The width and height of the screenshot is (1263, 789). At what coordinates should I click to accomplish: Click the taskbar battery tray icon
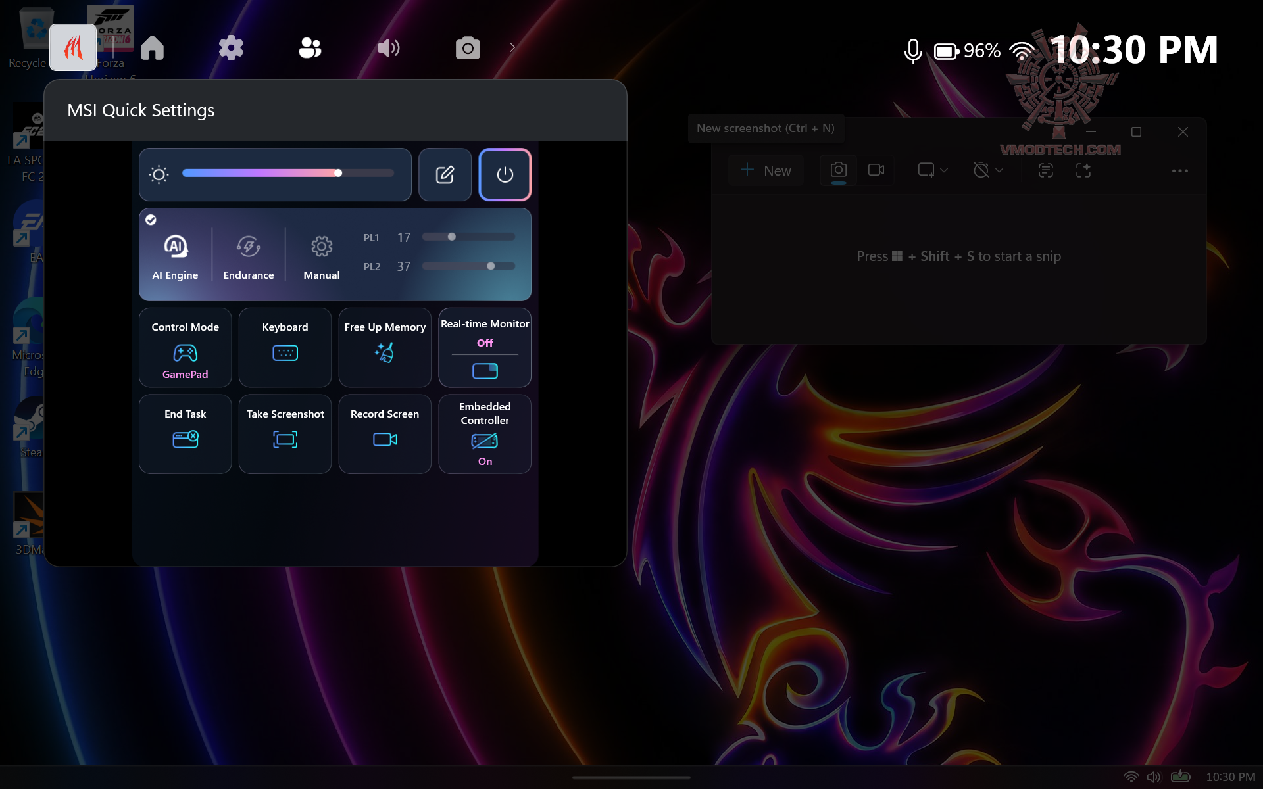point(1181,777)
